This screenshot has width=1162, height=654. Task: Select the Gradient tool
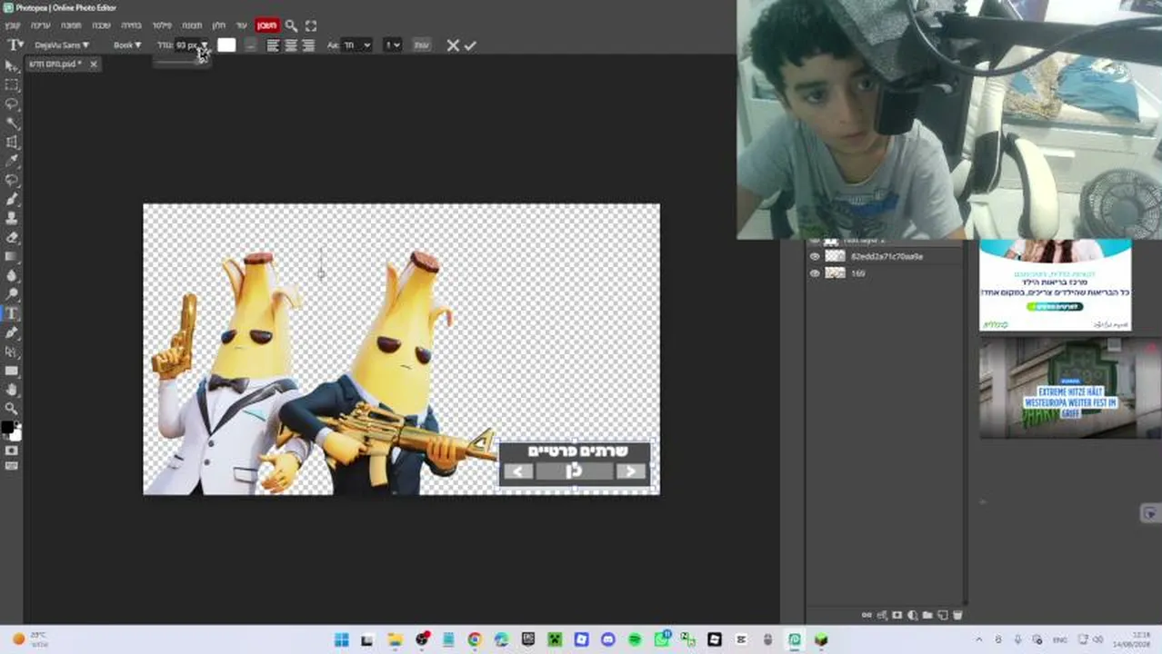tap(11, 257)
